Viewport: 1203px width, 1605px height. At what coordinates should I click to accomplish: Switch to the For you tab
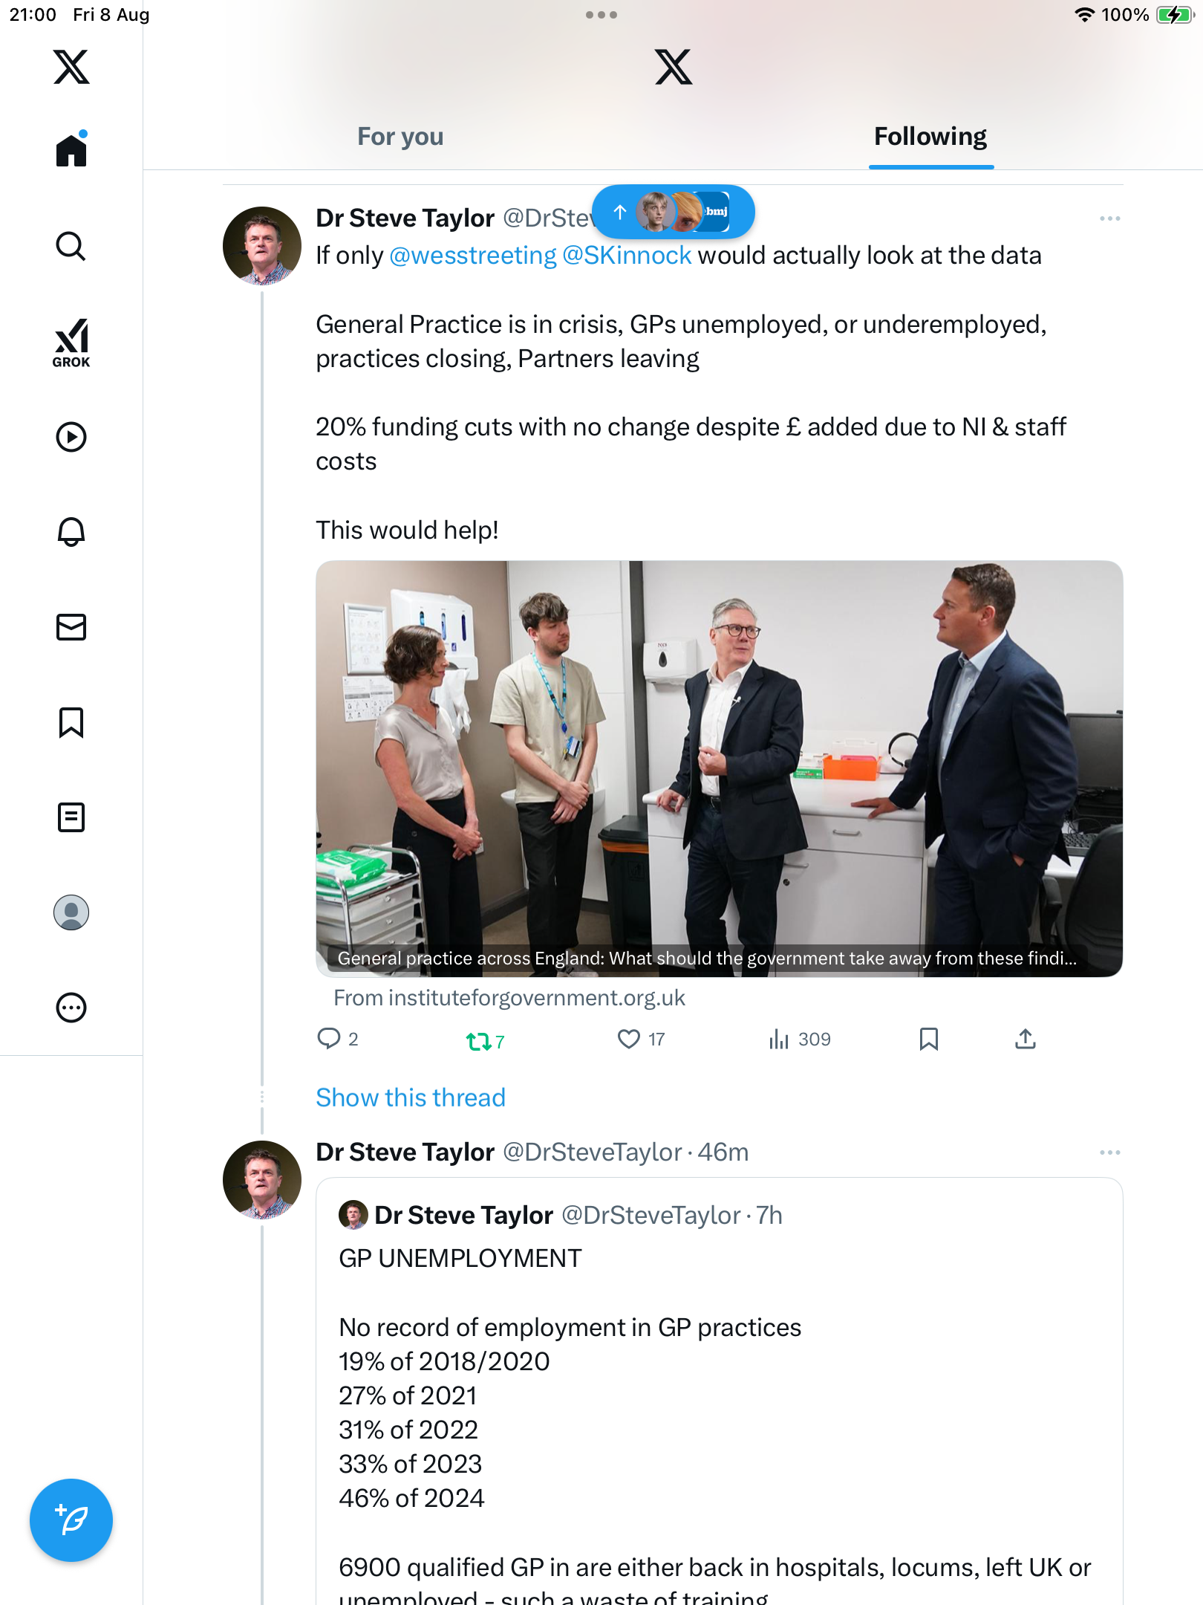[x=400, y=137]
